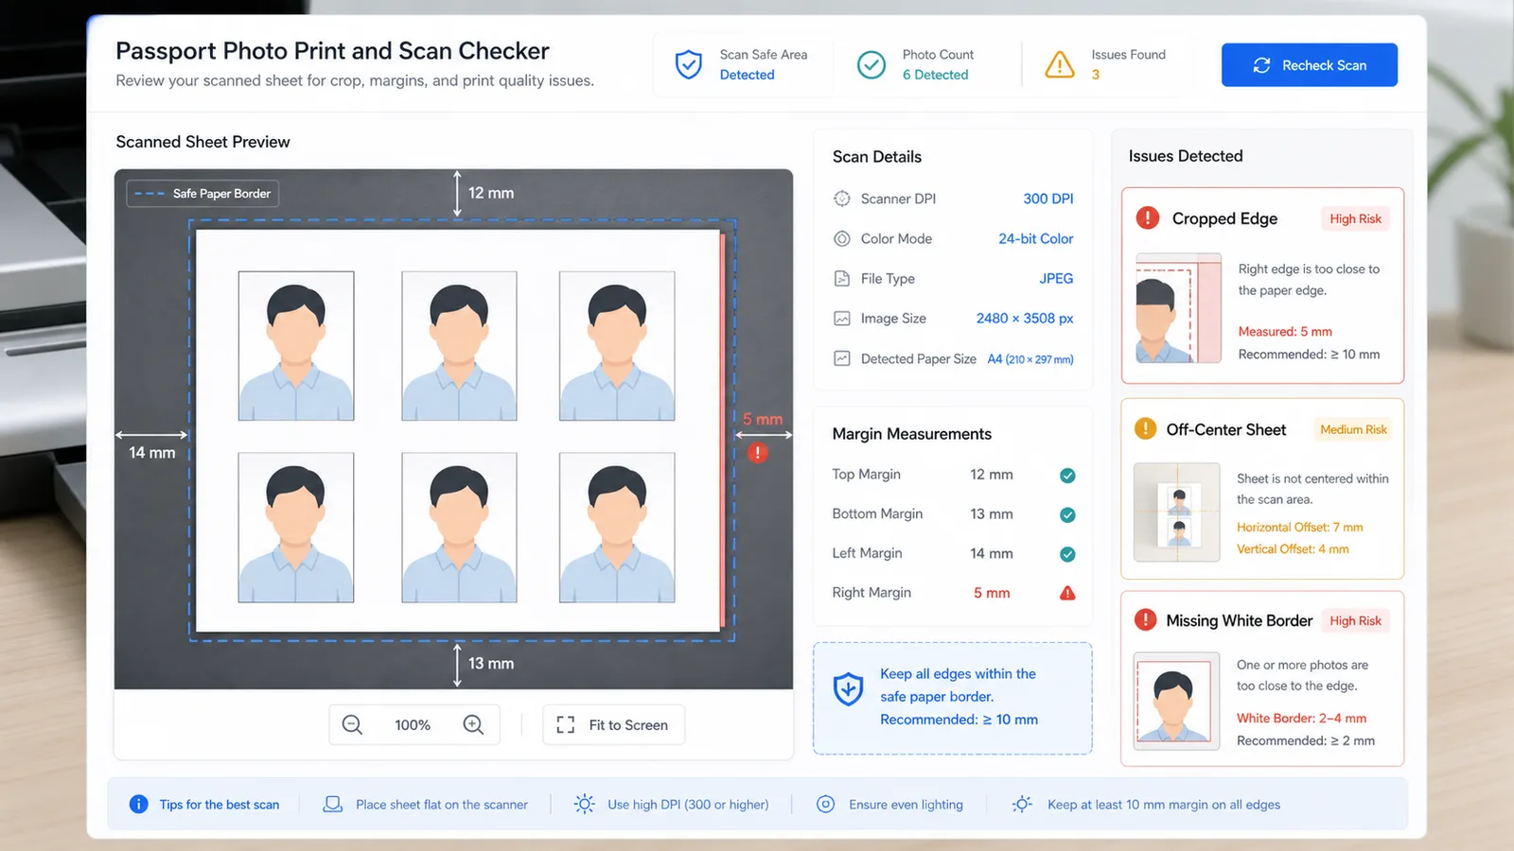Screen dimensions: 1514x851
Task: Click the JPEG file type value
Action: coord(1056,279)
